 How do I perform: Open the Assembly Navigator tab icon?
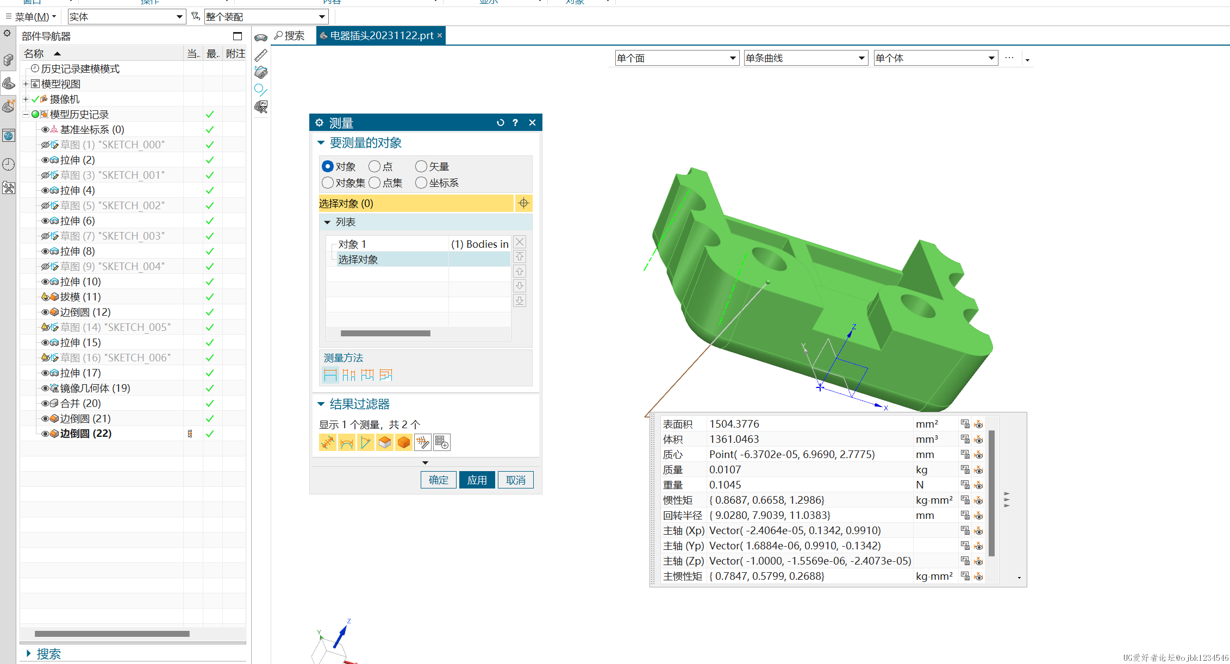pos(8,60)
